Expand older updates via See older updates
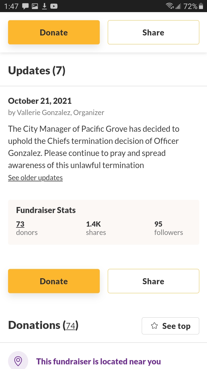Viewport: 207px width, 369px height. (35, 178)
